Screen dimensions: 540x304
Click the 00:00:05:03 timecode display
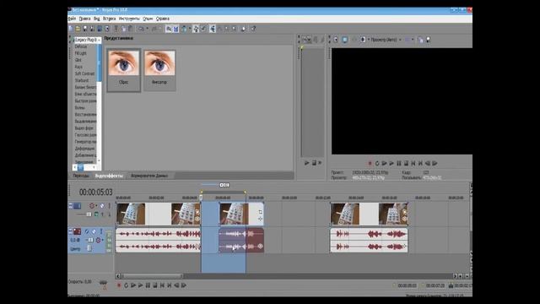(x=95, y=193)
